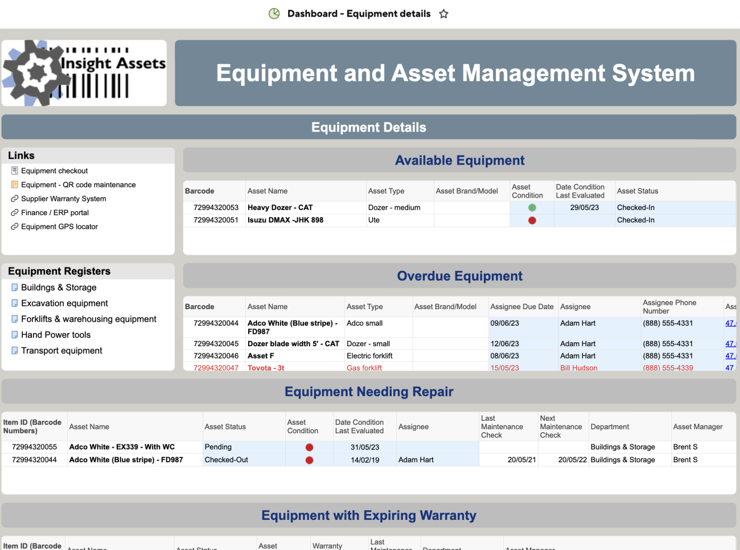Select the Hand Power tools register icon

pyautogui.click(x=14, y=335)
